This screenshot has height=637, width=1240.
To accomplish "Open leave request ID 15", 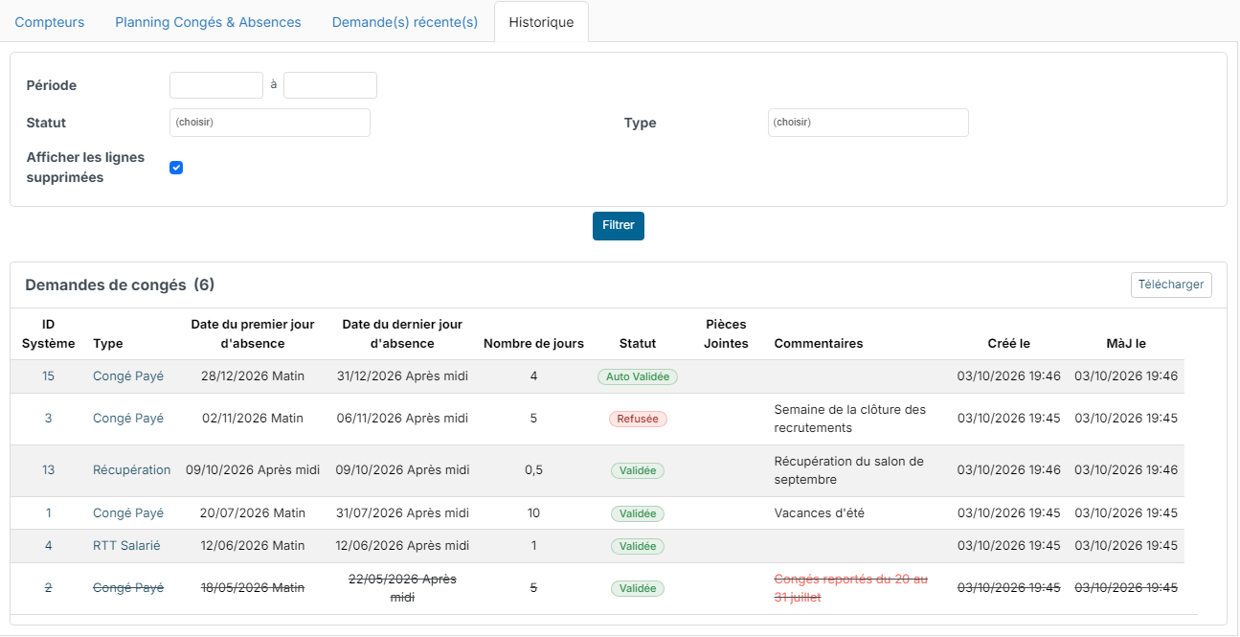I will coord(48,376).
